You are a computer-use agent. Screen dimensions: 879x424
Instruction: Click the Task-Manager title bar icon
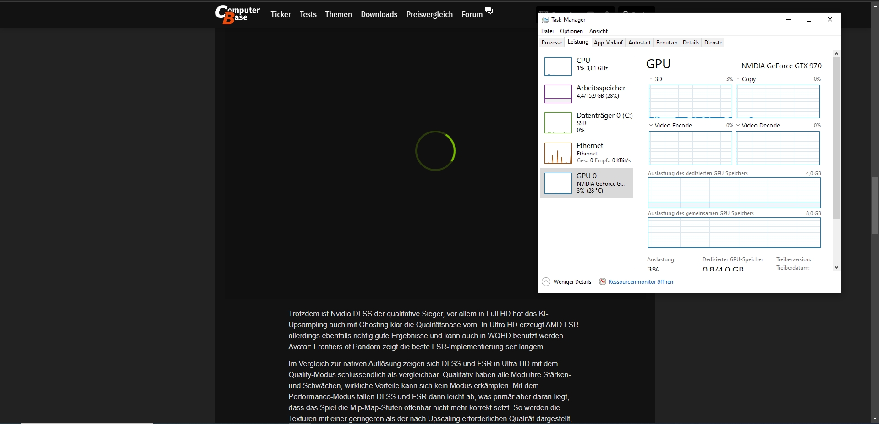click(545, 20)
